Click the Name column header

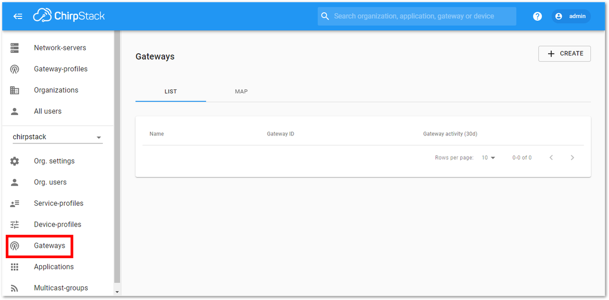point(157,134)
